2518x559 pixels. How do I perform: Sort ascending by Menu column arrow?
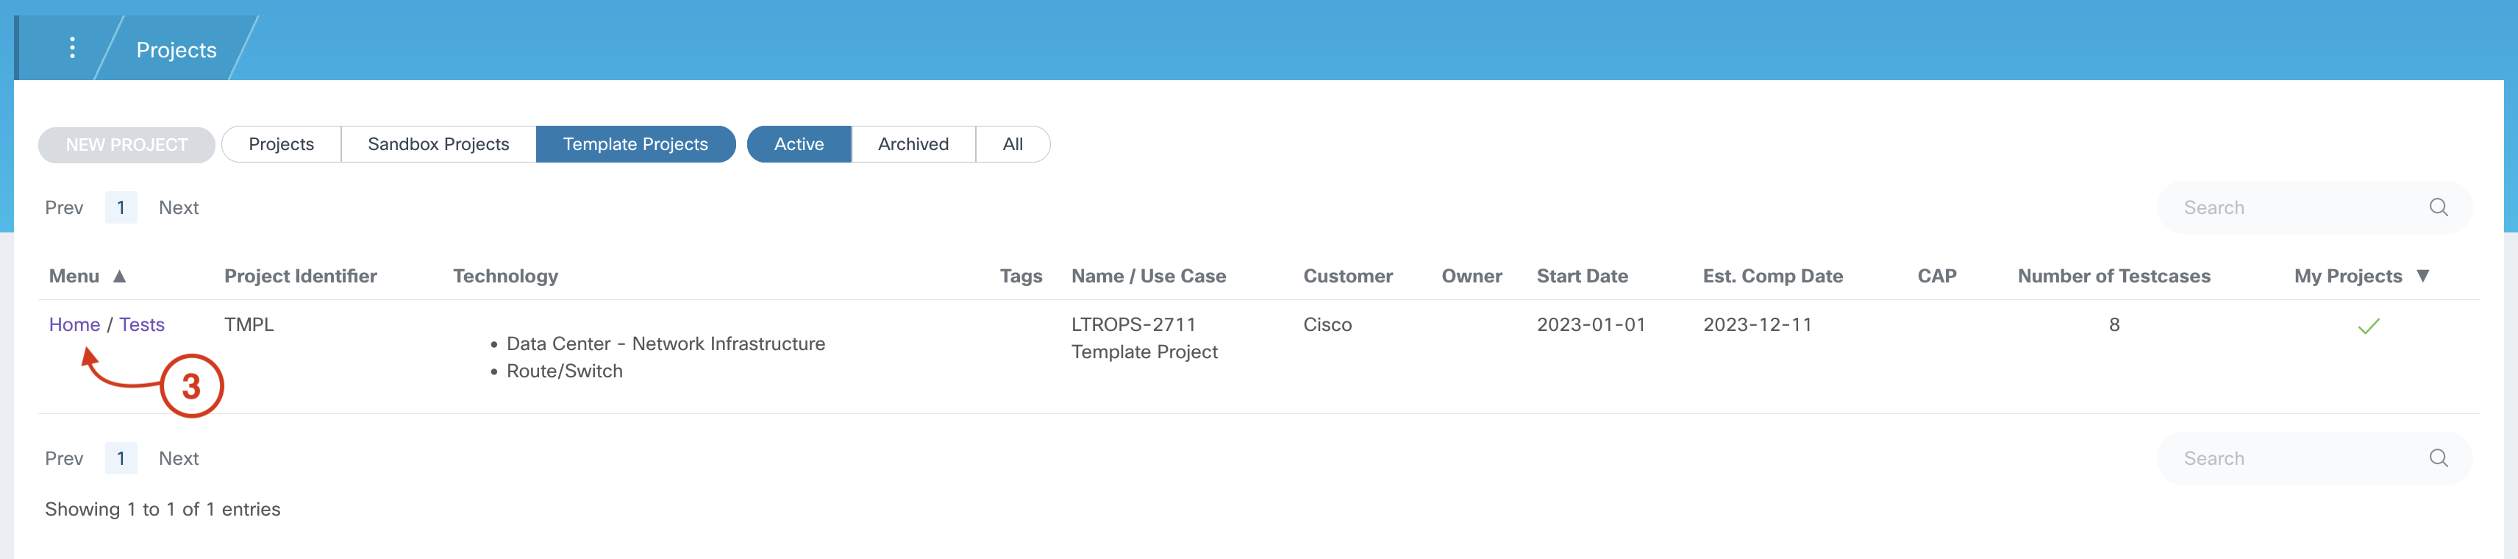(x=119, y=277)
